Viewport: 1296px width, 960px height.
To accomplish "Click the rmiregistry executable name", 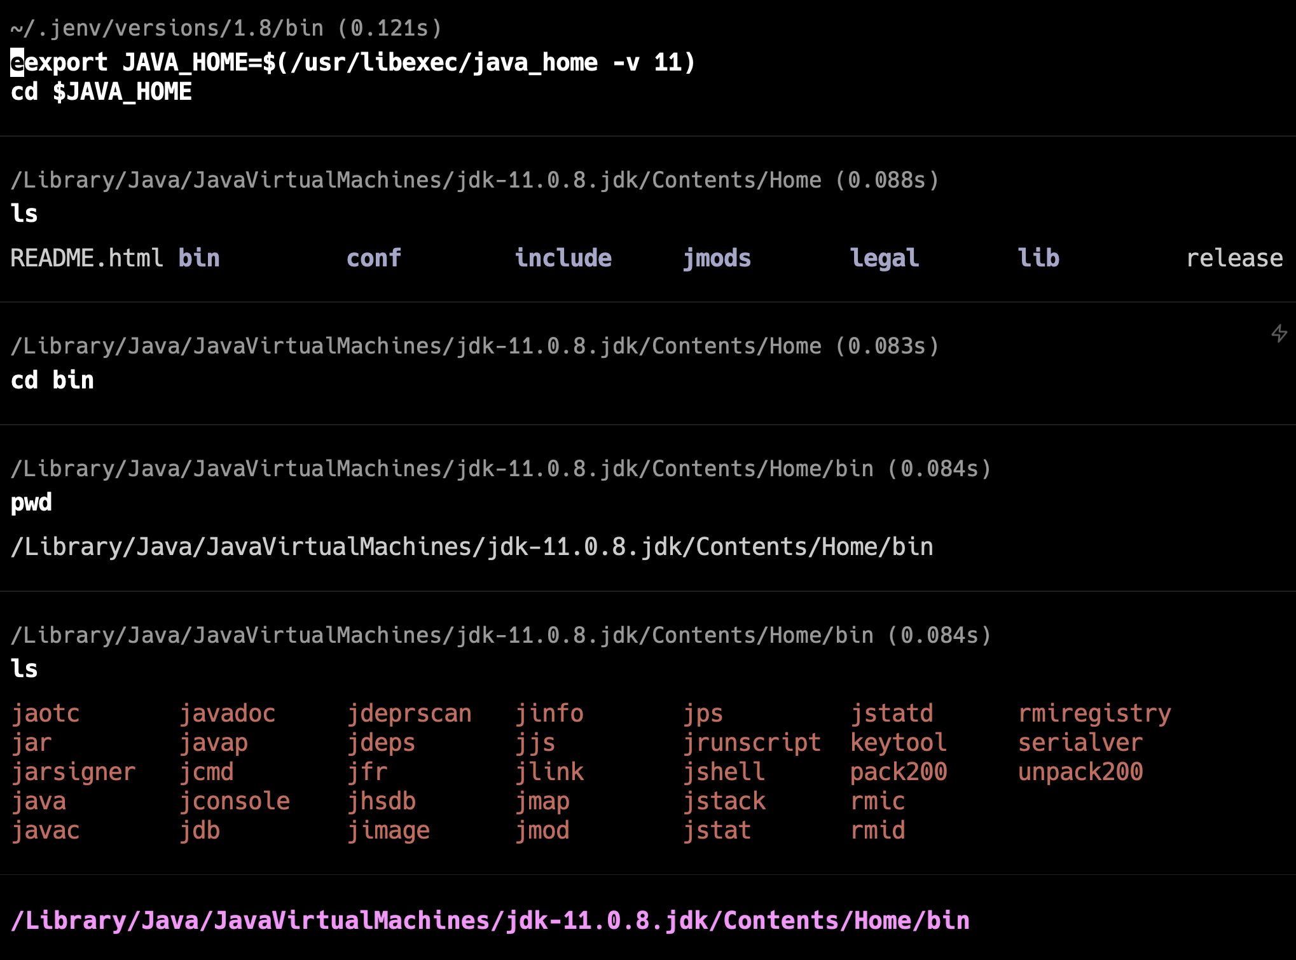I will click(x=1094, y=713).
